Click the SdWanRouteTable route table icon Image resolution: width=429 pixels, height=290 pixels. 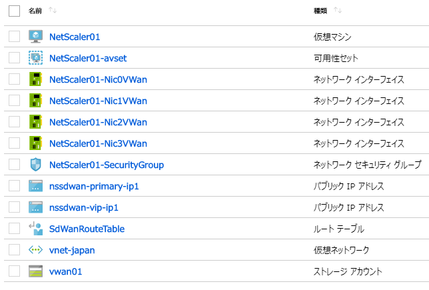pos(35,229)
